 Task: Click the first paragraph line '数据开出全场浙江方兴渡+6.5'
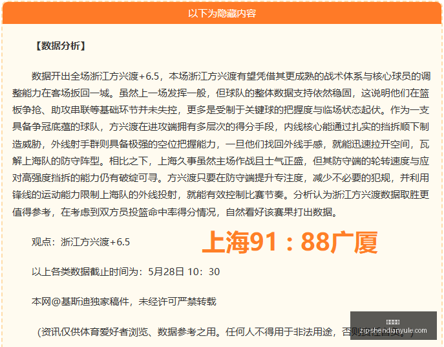pyautogui.click(x=231, y=76)
